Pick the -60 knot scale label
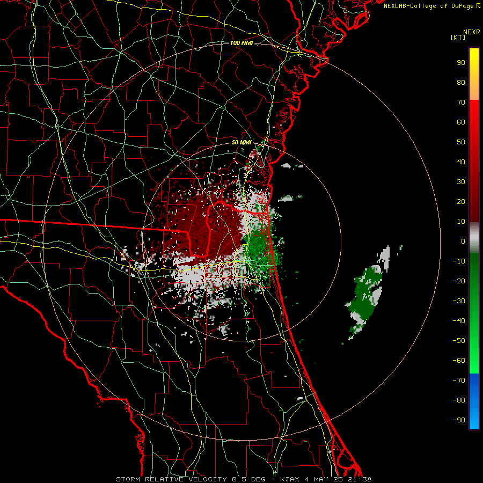Screen dimensions: 483x483 point(459,361)
